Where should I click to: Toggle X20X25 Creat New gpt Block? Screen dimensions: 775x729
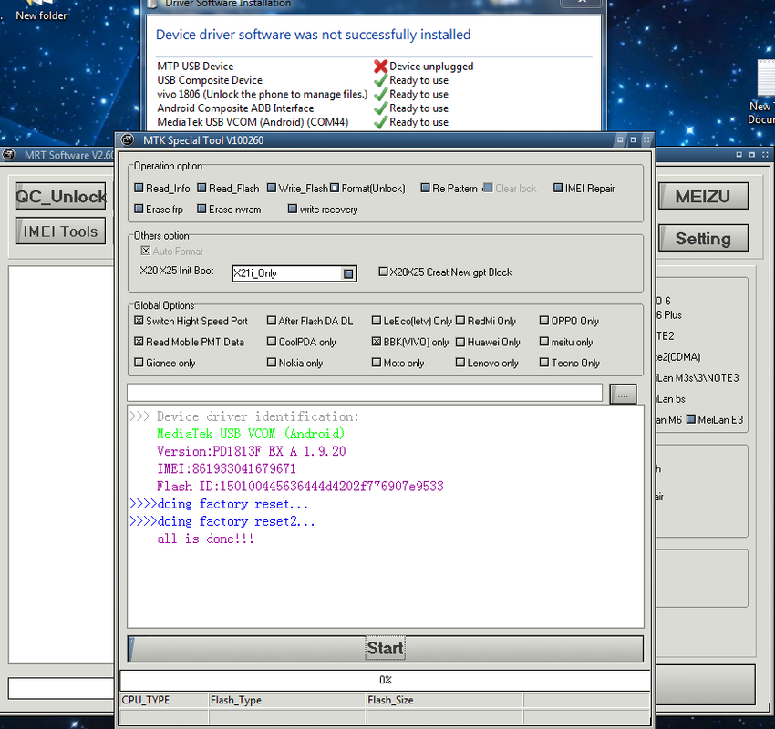point(383,272)
